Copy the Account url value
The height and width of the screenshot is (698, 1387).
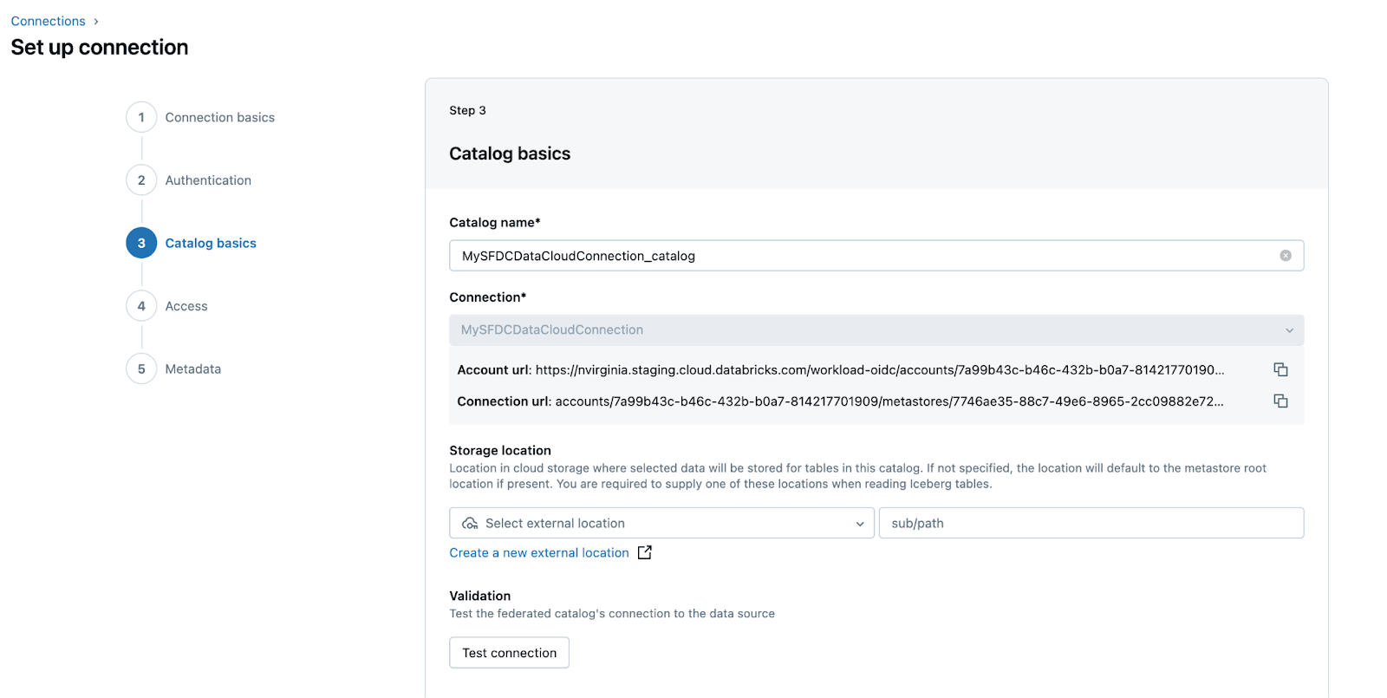1280,369
